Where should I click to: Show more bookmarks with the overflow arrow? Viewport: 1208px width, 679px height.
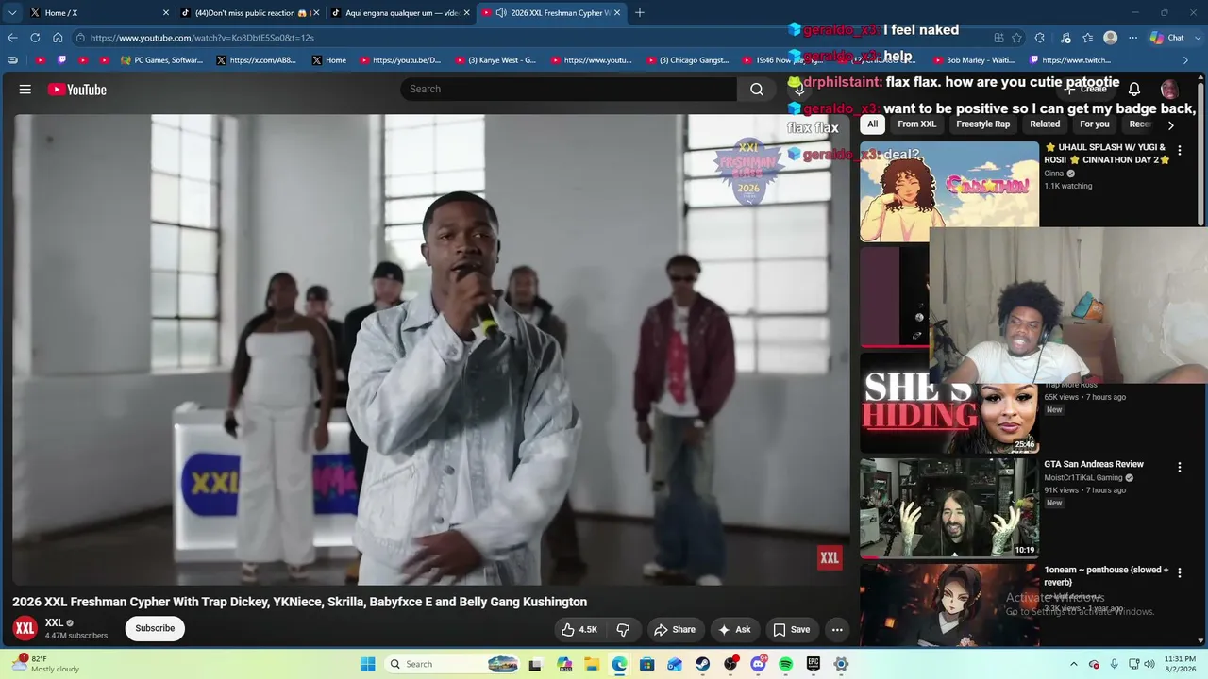(1186, 60)
